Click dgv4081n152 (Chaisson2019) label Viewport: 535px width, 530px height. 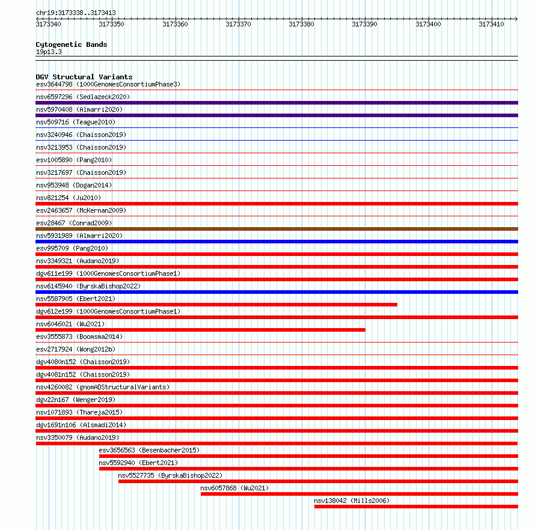(83, 374)
